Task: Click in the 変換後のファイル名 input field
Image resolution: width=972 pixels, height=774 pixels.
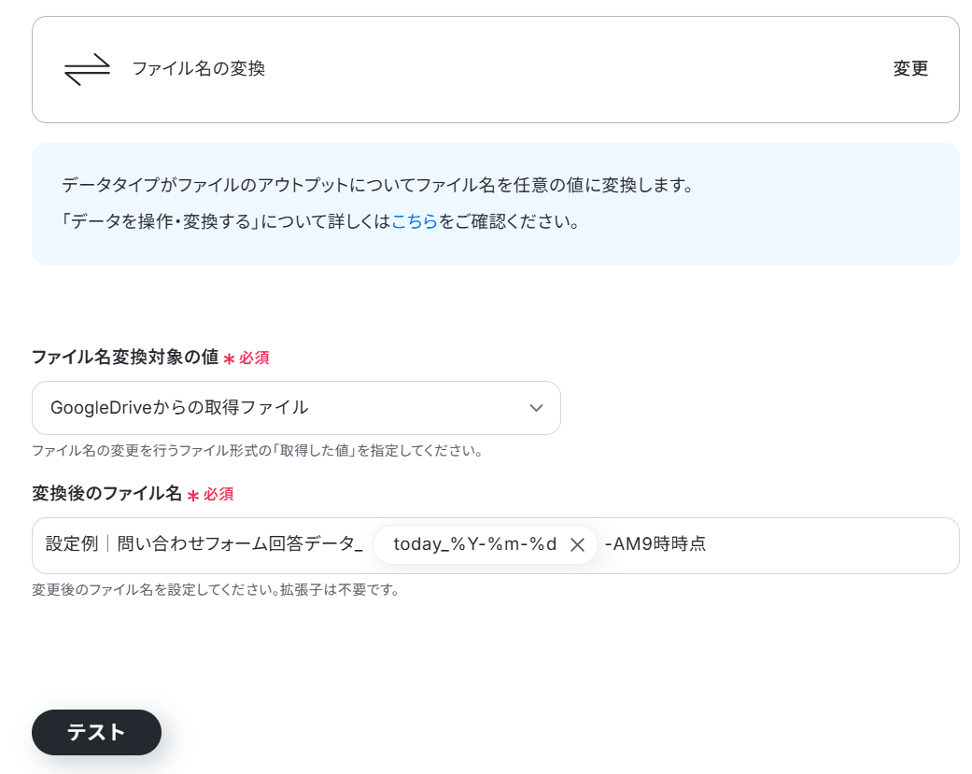Action: tap(495, 545)
